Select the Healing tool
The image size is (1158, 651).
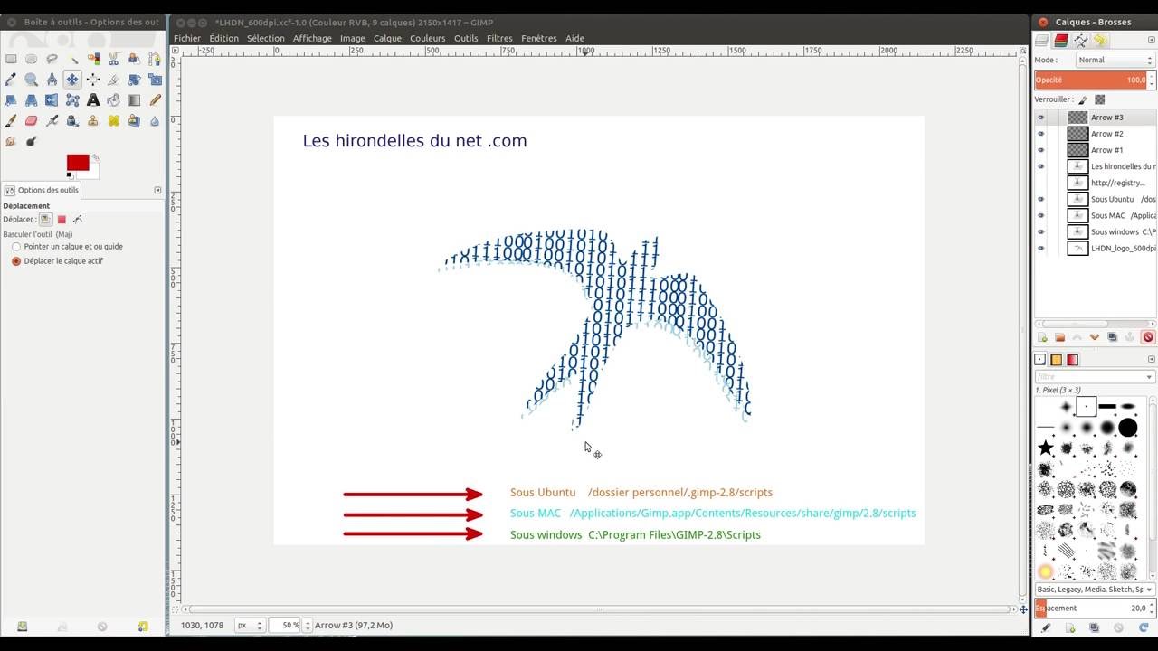pos(114,121)
